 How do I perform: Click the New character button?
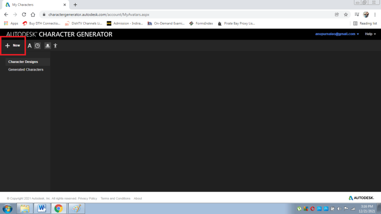13,45
